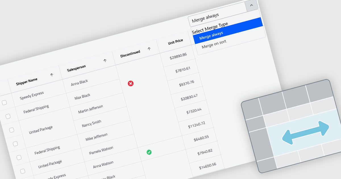Sort ascending using Shipper Name arrow icon
Viewport: 341px width, 179px height.
tap(52, 75)
